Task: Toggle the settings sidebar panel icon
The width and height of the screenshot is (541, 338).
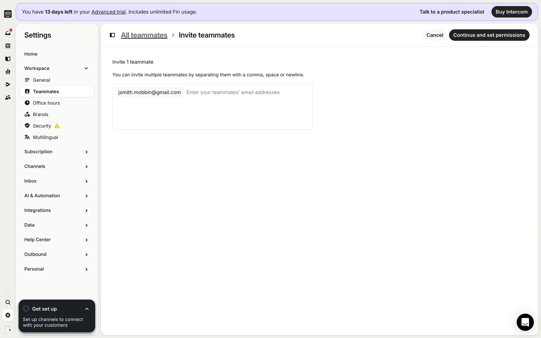Action: coord(112,35)
